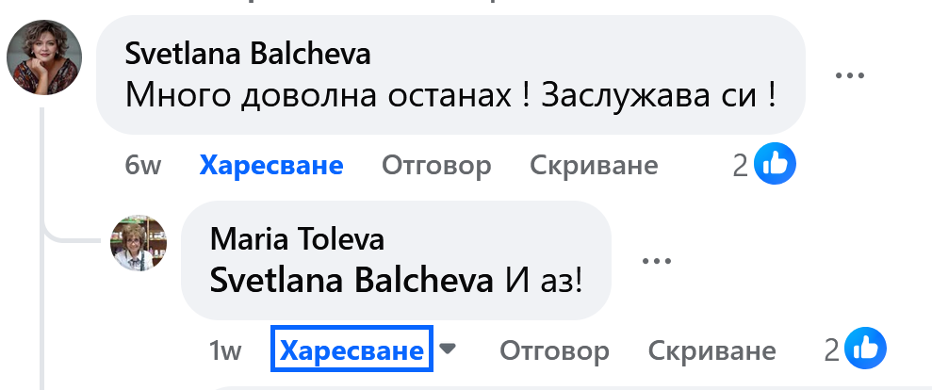Click Svetlana Balcheva mention in Maria's reply
Screen dimensions: 932x390
point(352,281)
